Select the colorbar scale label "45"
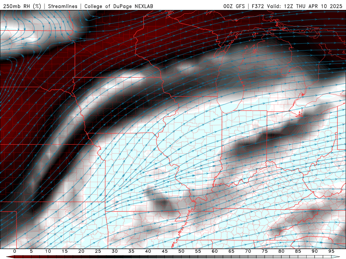 [165, 251]
